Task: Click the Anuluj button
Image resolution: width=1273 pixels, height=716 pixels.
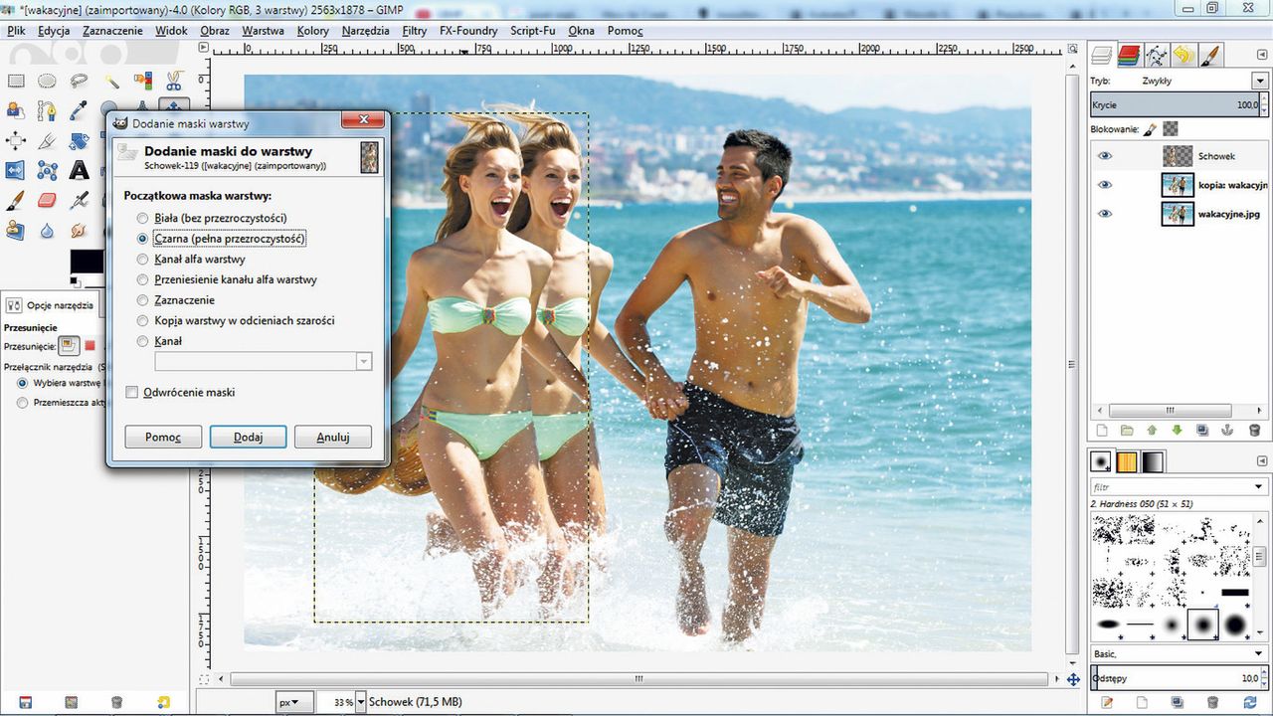Action: point(333,437)
